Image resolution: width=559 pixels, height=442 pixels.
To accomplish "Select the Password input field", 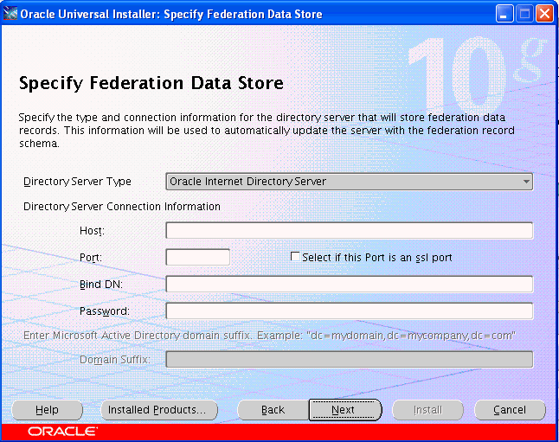I will tap(350, 311).
